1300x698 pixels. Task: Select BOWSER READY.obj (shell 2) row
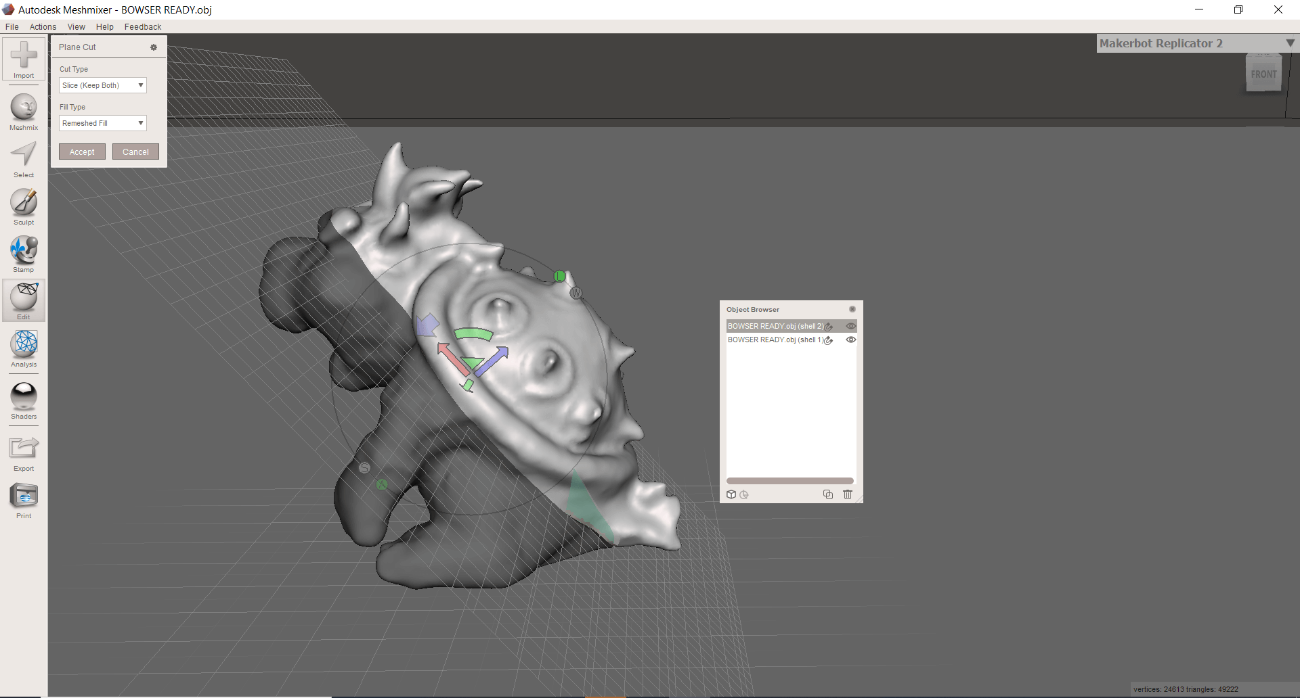tap(792, 326)
